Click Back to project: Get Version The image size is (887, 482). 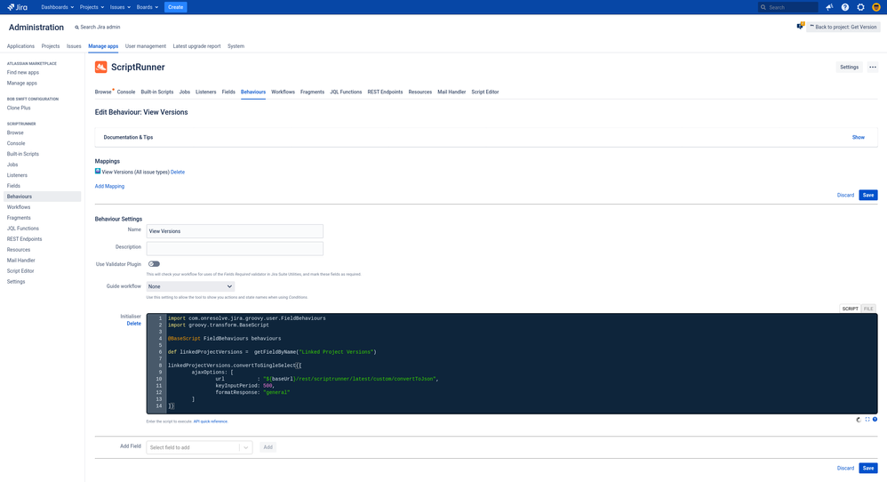(x=843, y=27)
